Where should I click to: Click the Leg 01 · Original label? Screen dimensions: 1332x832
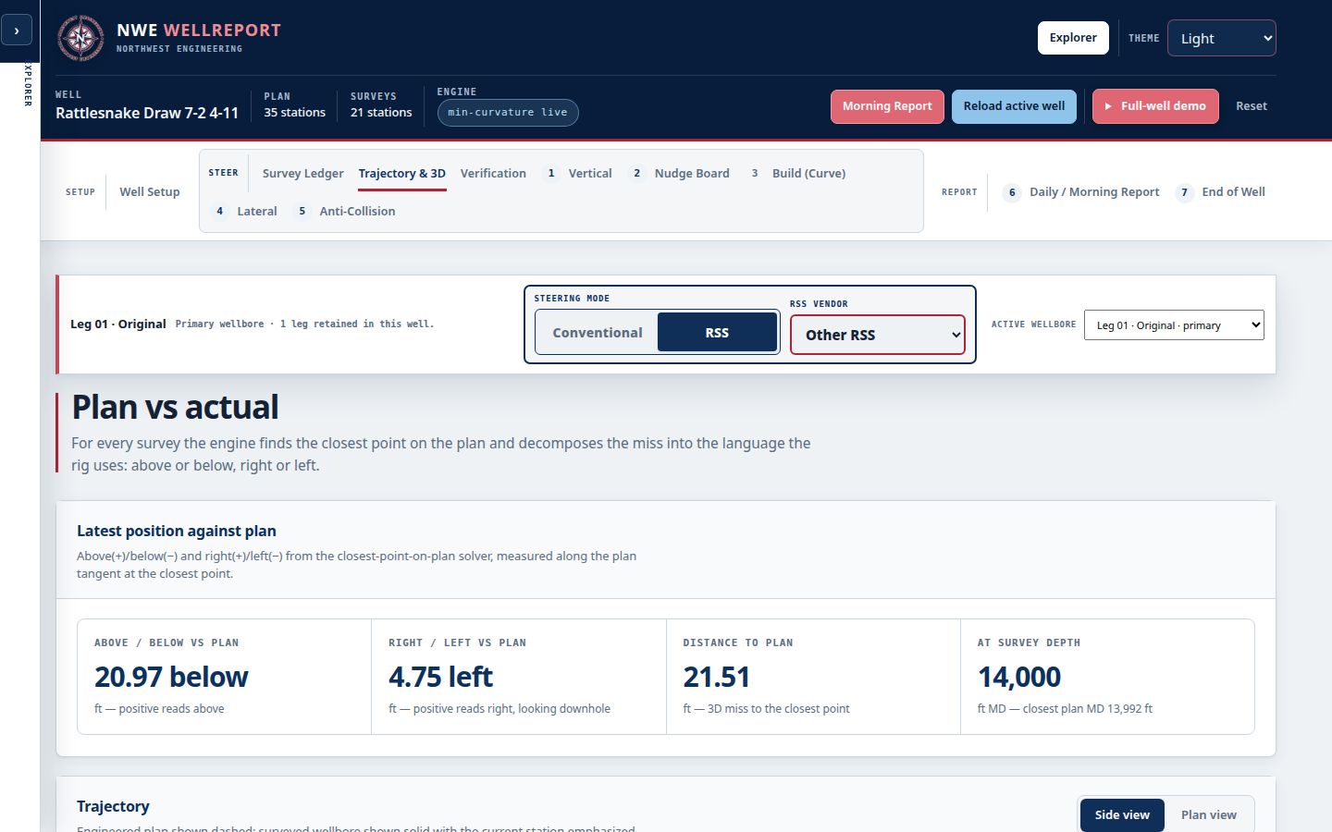[118, 324]
